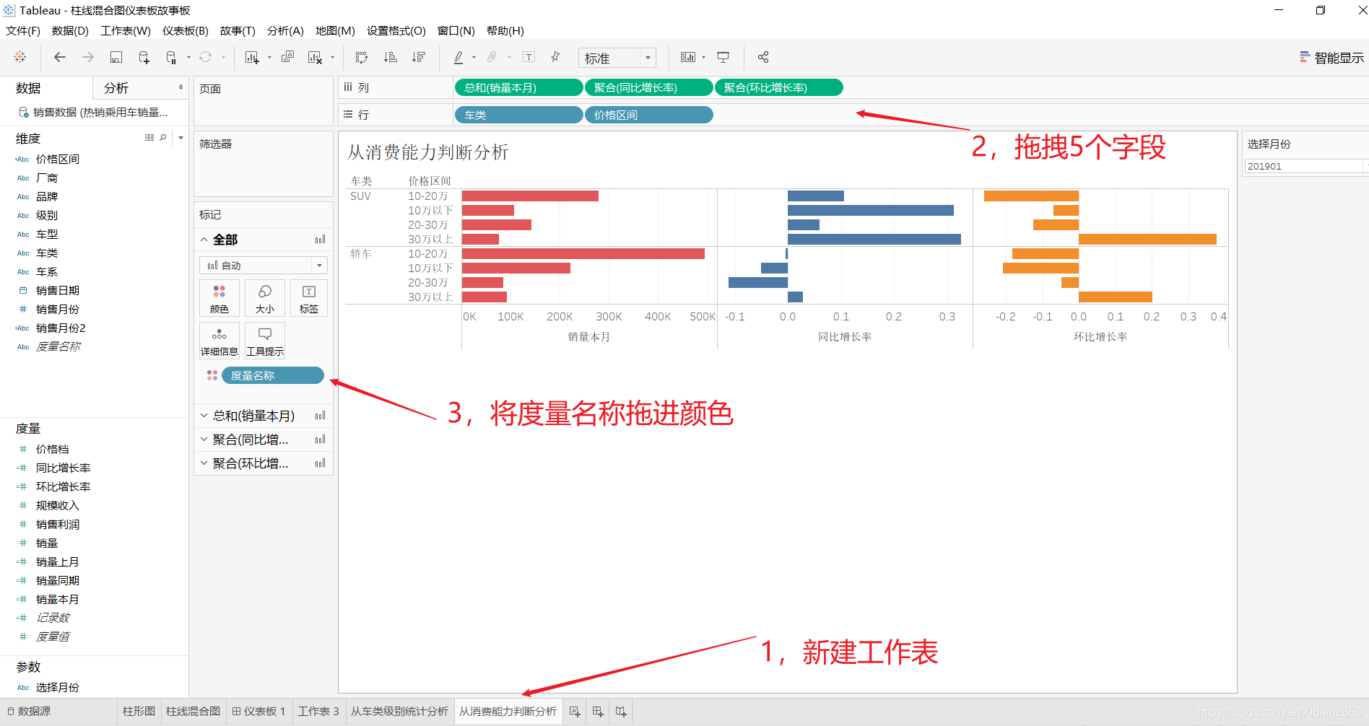Create new worksheet toolbar icon
This screenshot has width=1369, height=726.
point(252,57)
